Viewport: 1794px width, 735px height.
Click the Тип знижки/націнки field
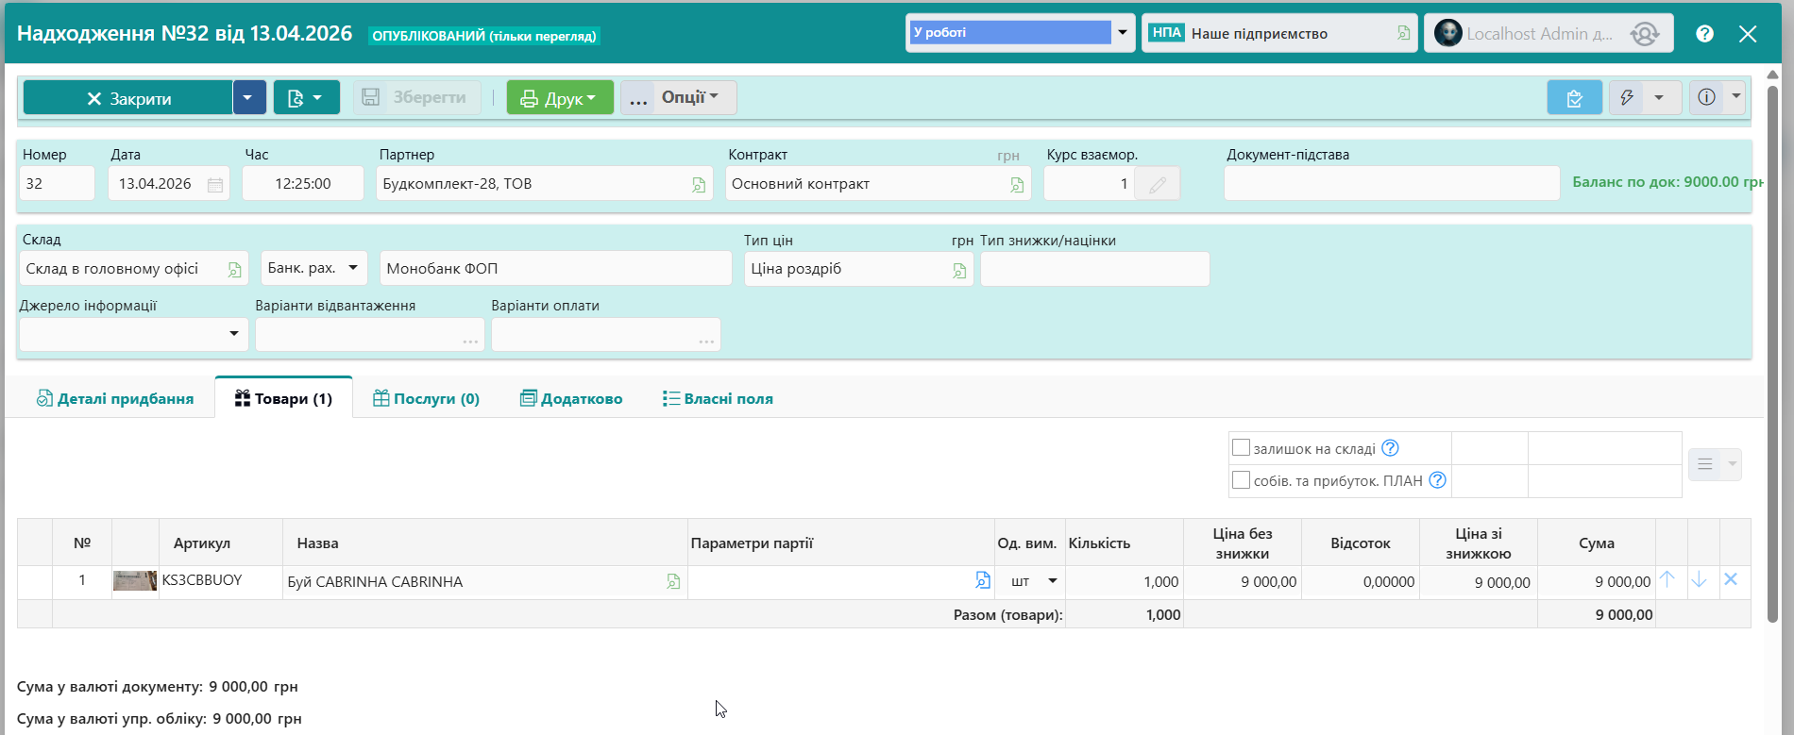1095,269
